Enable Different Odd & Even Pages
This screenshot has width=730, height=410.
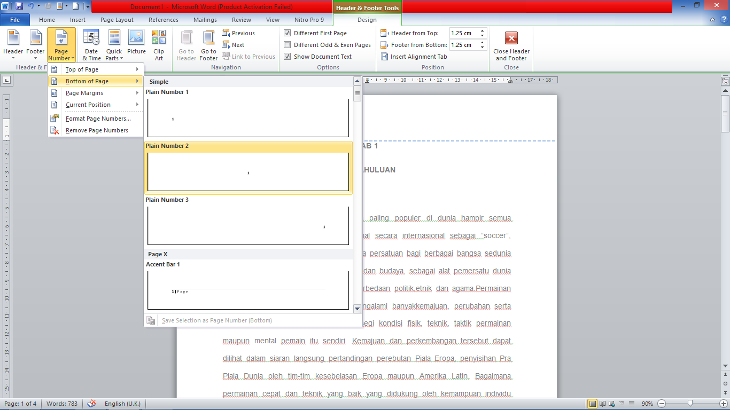point(288,45)
